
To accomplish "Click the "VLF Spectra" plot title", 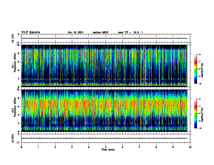I will pyautogui.click(x=31, y=32).
